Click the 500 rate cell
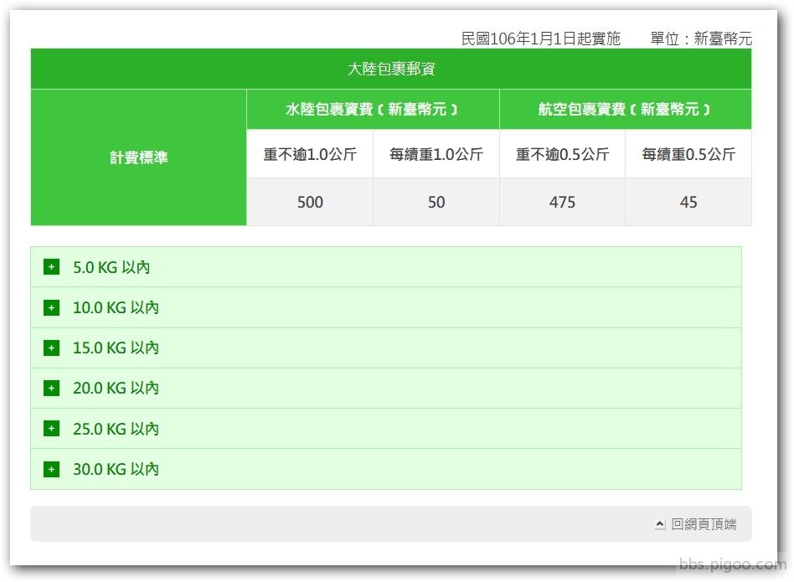 tap(310, 203)
